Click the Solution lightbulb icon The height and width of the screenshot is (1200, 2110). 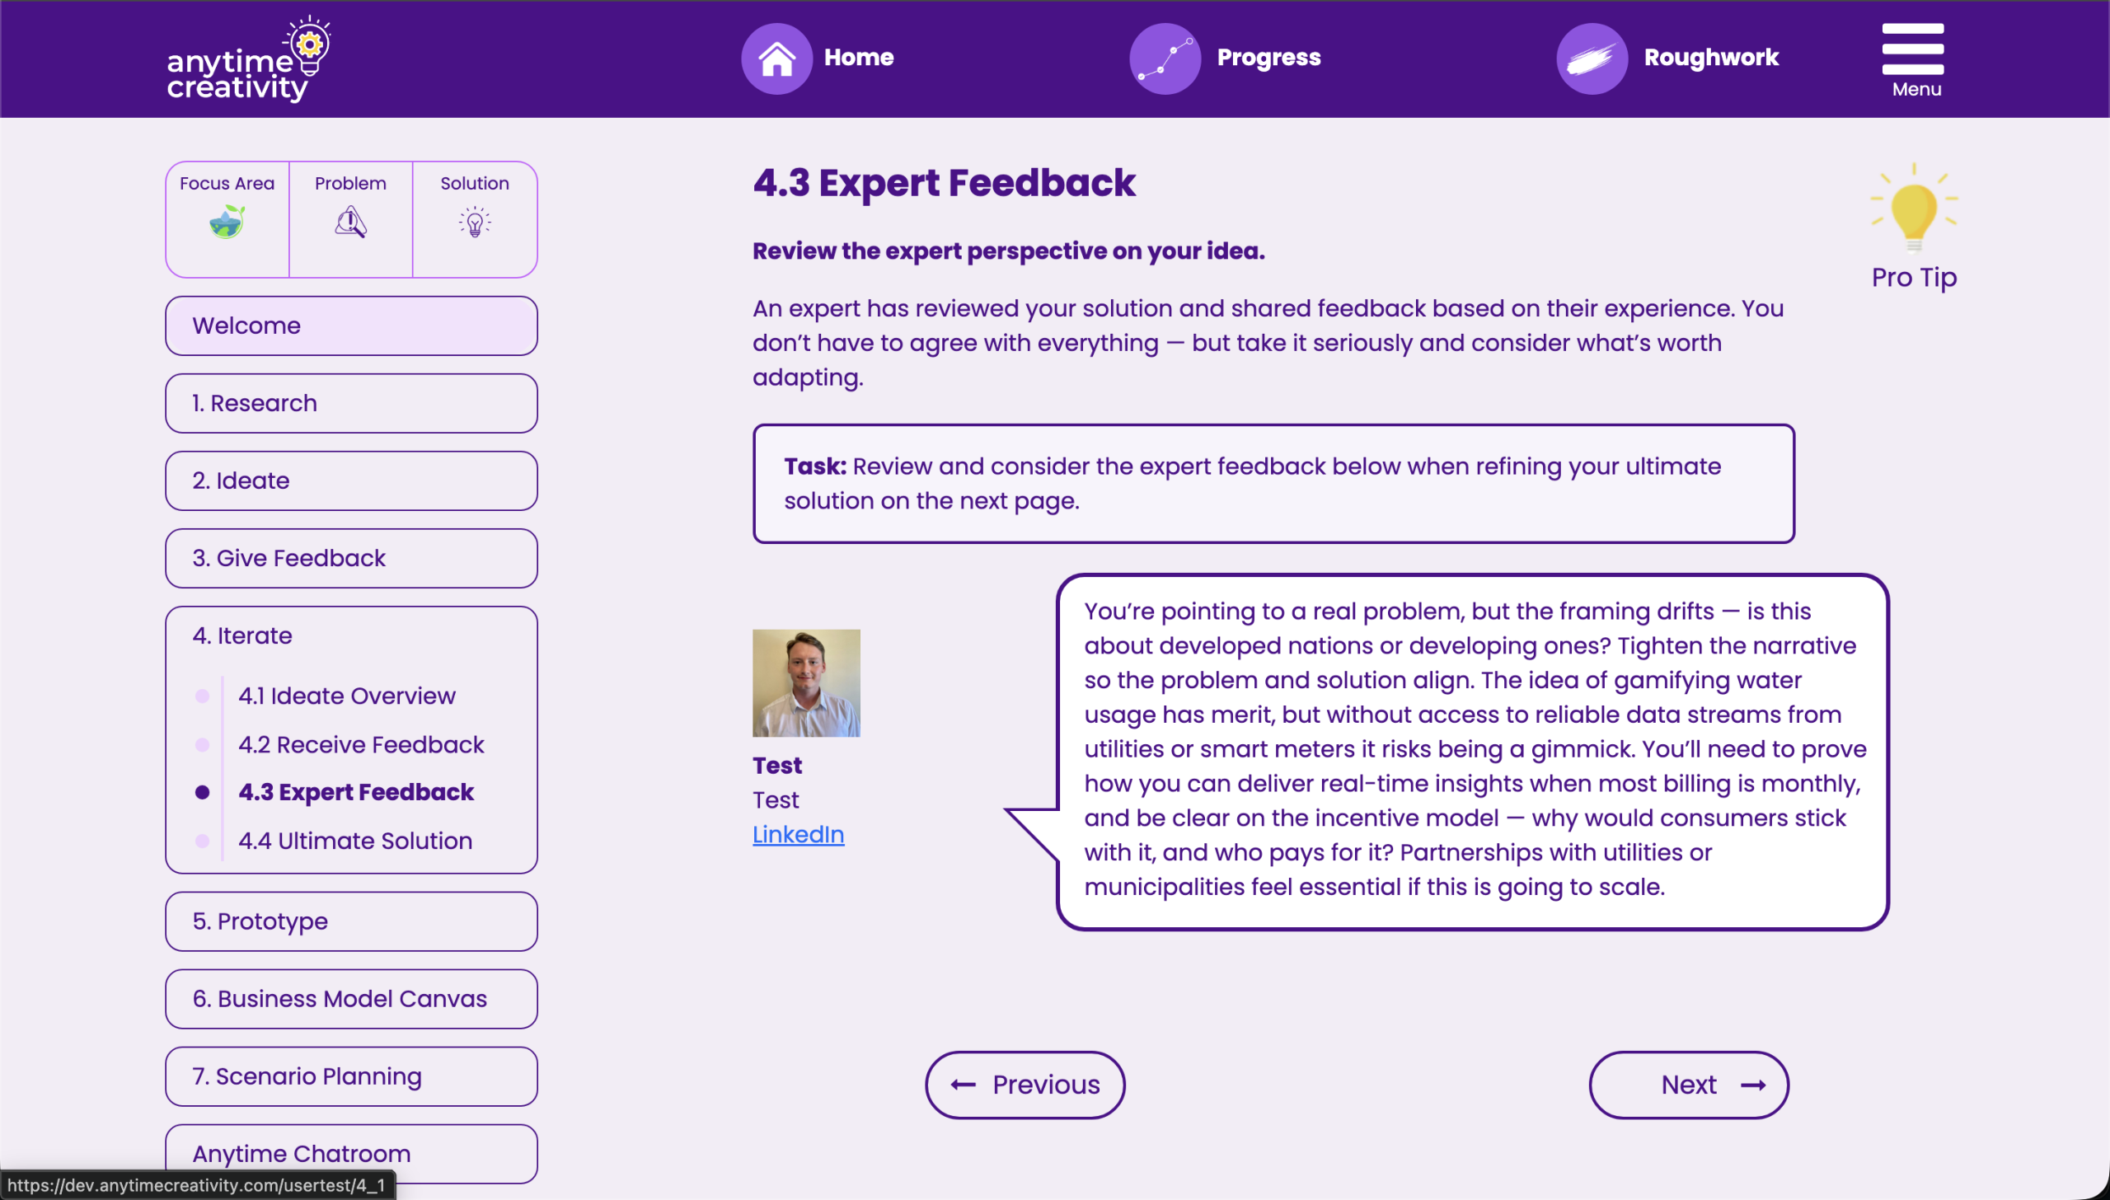[x=474, y=223]
